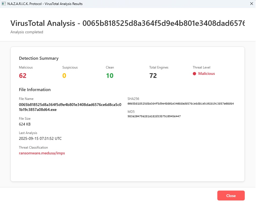
Task: Click the Analysis completed status text
Action: click(x=27, y=32)
